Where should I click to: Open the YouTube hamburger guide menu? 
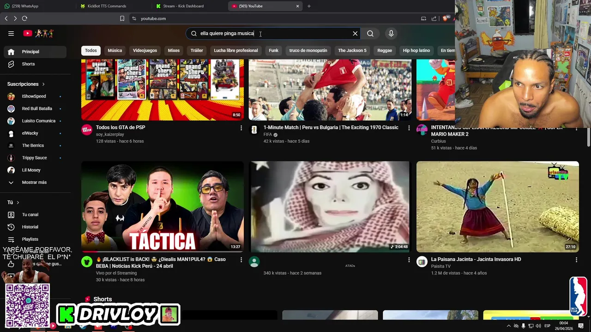point(11,33)
